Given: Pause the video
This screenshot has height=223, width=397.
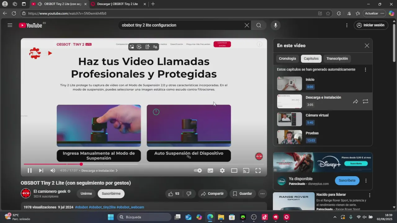Looking at the screenshot, I should (x=29, y=170).
